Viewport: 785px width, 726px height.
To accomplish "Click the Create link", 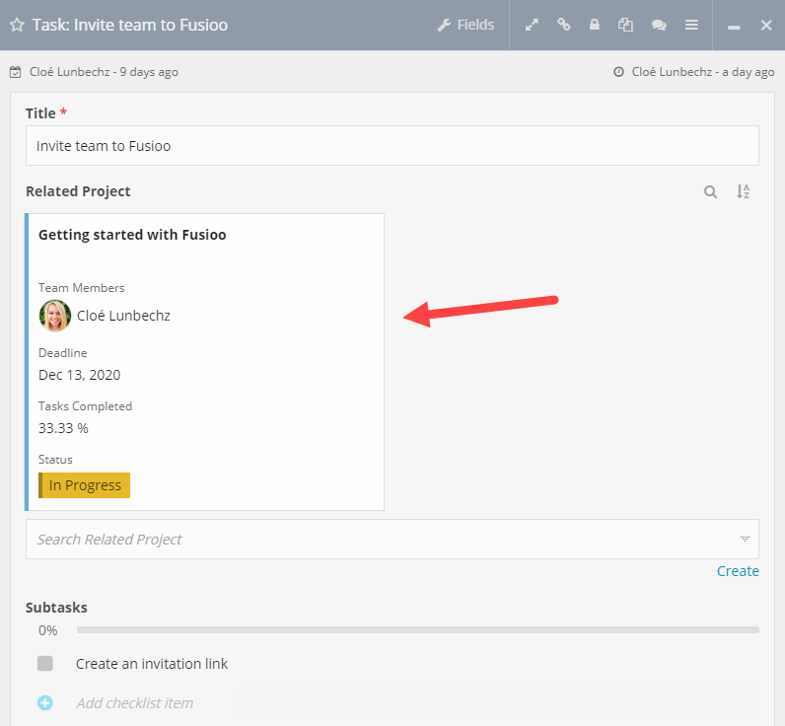I will [738, 571].
